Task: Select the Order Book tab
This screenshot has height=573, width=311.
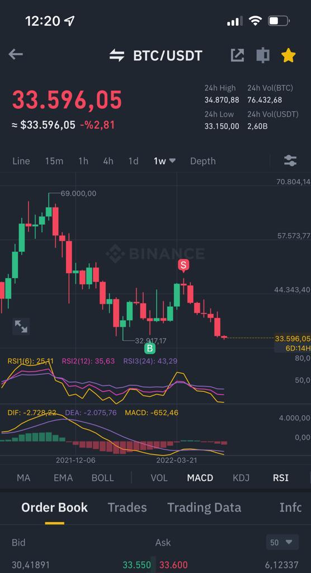Action: point(54,507)
